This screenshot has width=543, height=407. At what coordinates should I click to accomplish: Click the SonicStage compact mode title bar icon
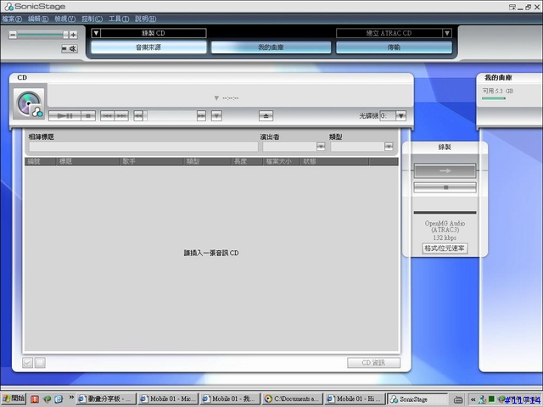coord(512,7)
